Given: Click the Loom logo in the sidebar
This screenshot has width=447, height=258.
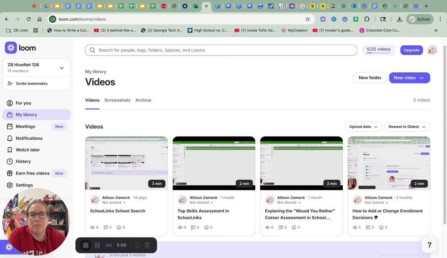Looking at the screenshot, I should (x=20, y=48).
